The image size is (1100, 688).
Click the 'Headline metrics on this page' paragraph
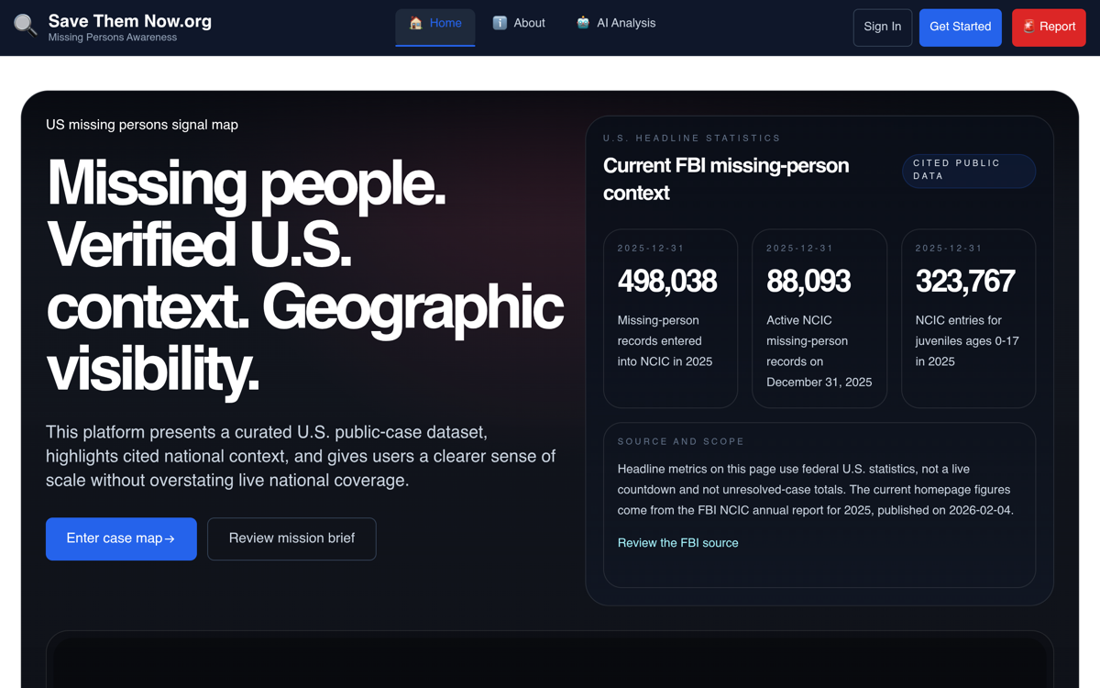tap(816, 490)
